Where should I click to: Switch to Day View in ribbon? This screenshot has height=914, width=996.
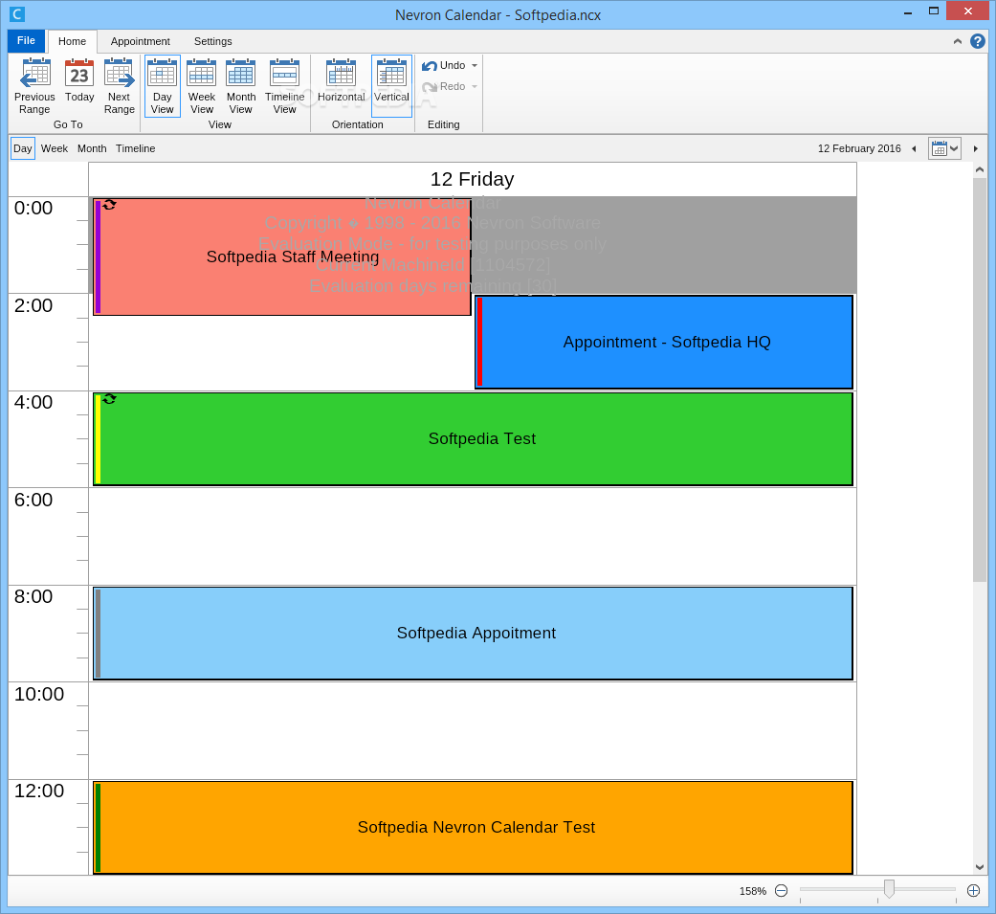pos(163,86)
